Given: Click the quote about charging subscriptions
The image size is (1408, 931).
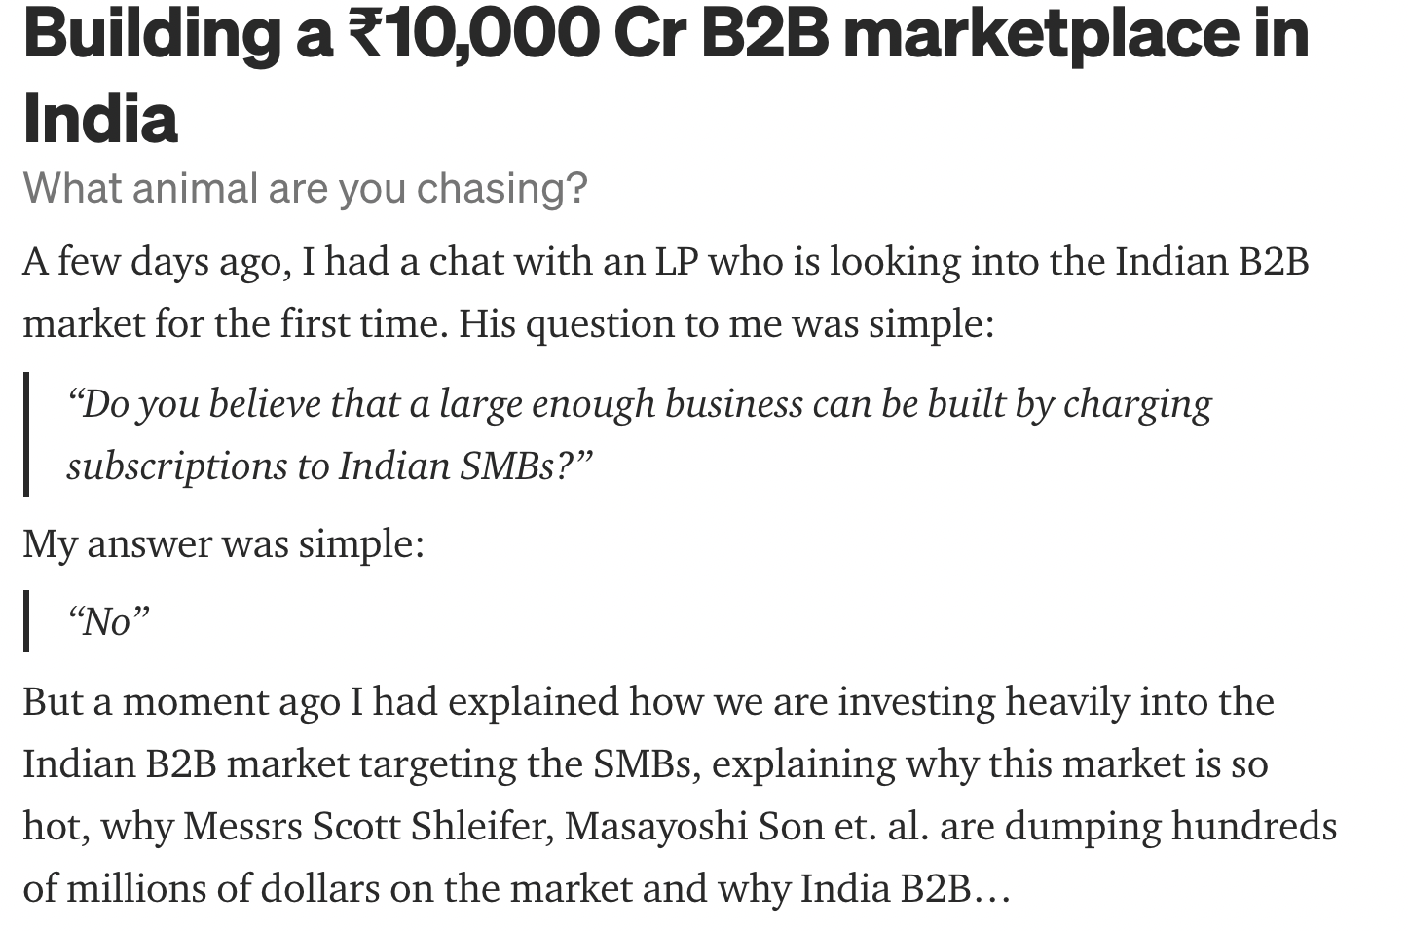Looking at the screenshot, I should click(x=639, y=434).
